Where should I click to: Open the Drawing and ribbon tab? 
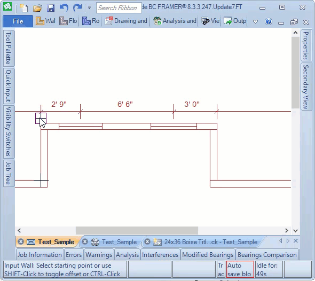[126, 21]
